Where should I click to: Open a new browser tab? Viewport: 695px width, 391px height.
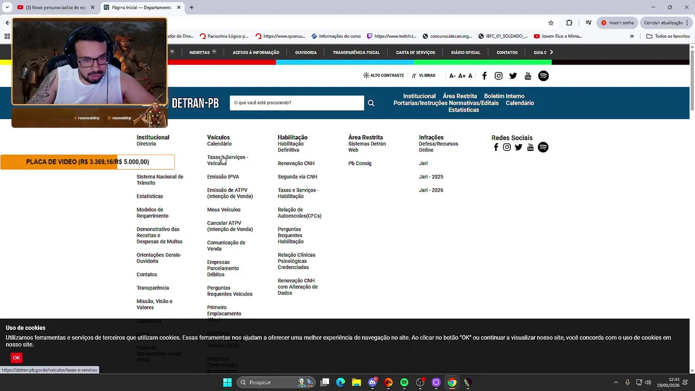pos(192,8)
